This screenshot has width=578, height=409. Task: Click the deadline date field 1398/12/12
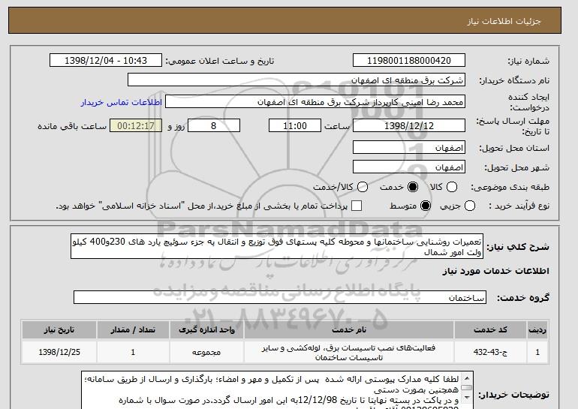click(409, 125)
